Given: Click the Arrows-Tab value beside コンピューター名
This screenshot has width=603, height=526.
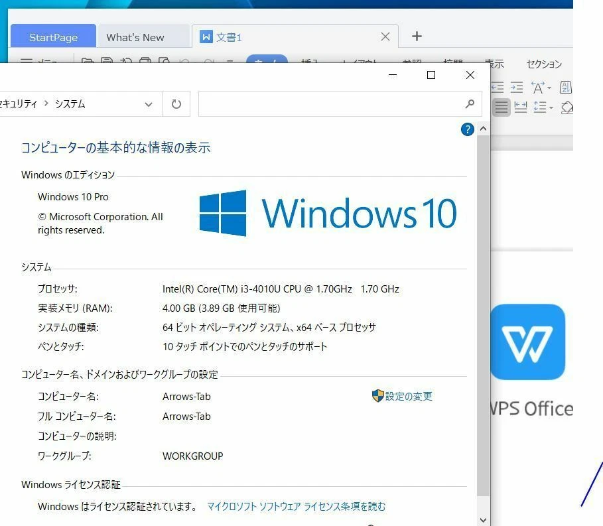Looking at the screenshot, I should pyautogui.click(x=186, y=397).
